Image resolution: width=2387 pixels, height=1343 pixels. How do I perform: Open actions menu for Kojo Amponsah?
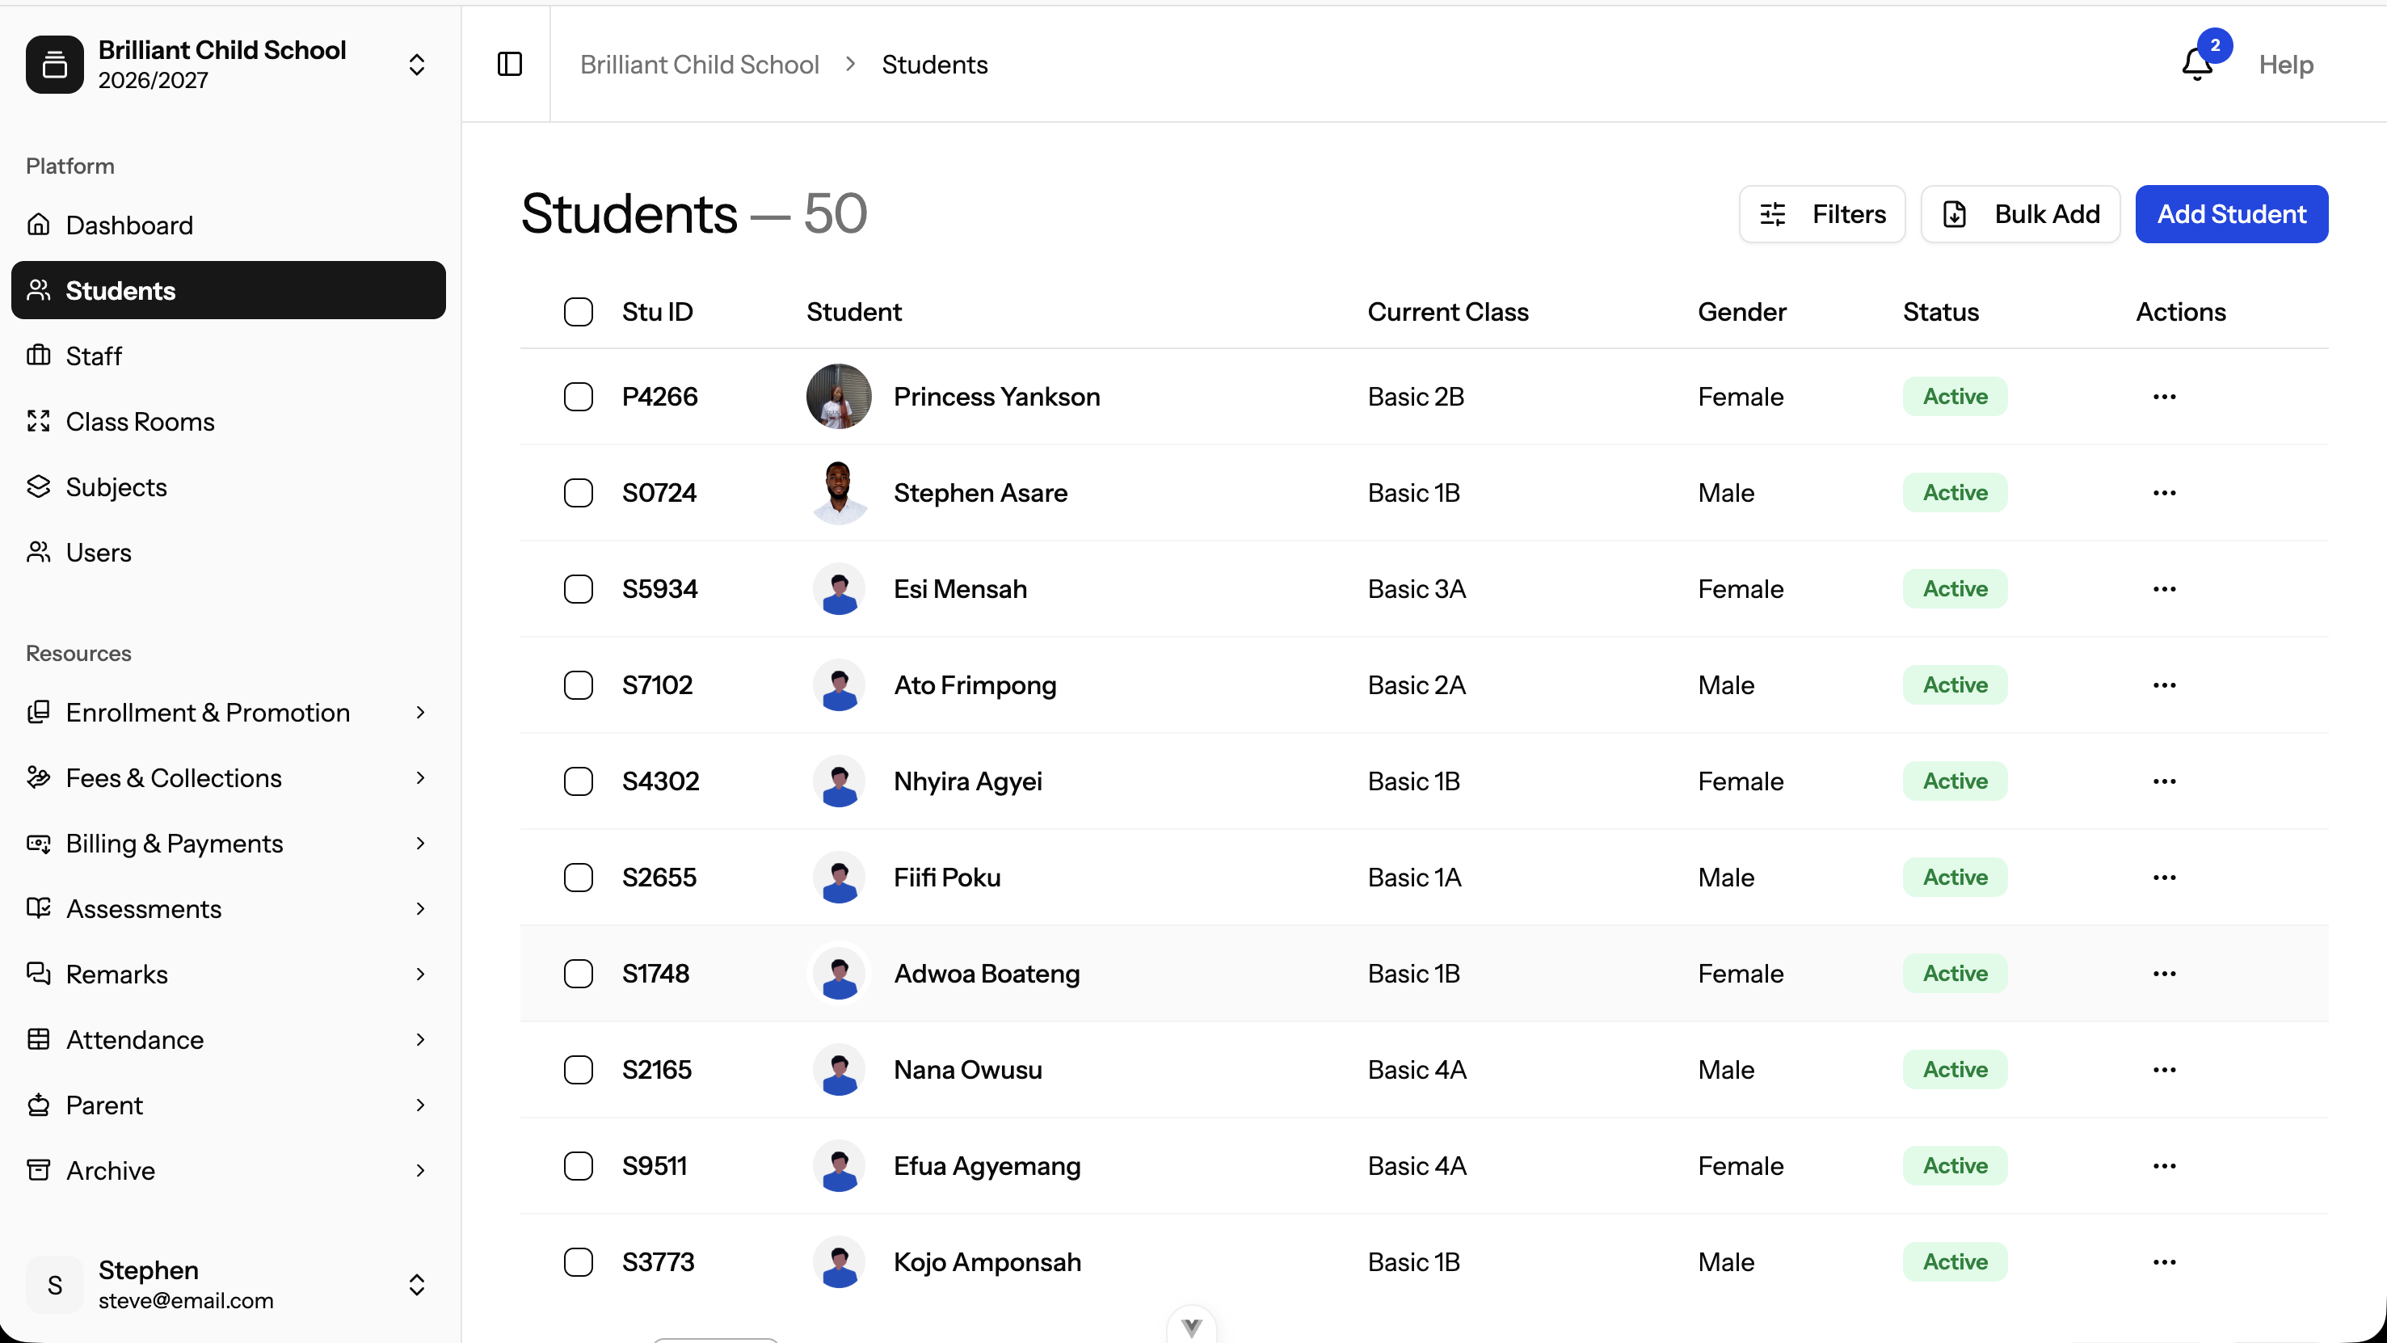point(2165,1262)
